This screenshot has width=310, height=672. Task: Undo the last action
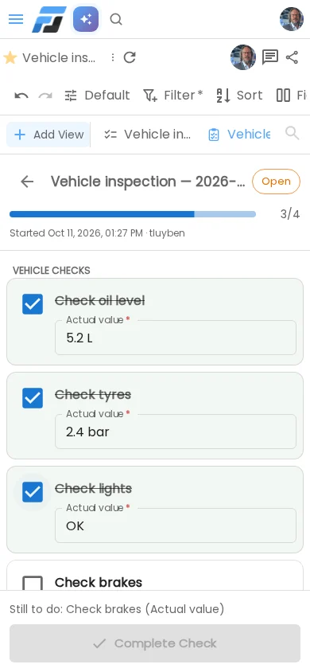(x=21, y=95)
